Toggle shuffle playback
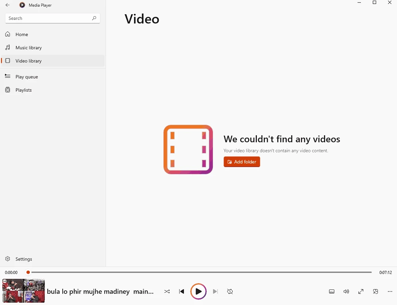 coord(167,292)
